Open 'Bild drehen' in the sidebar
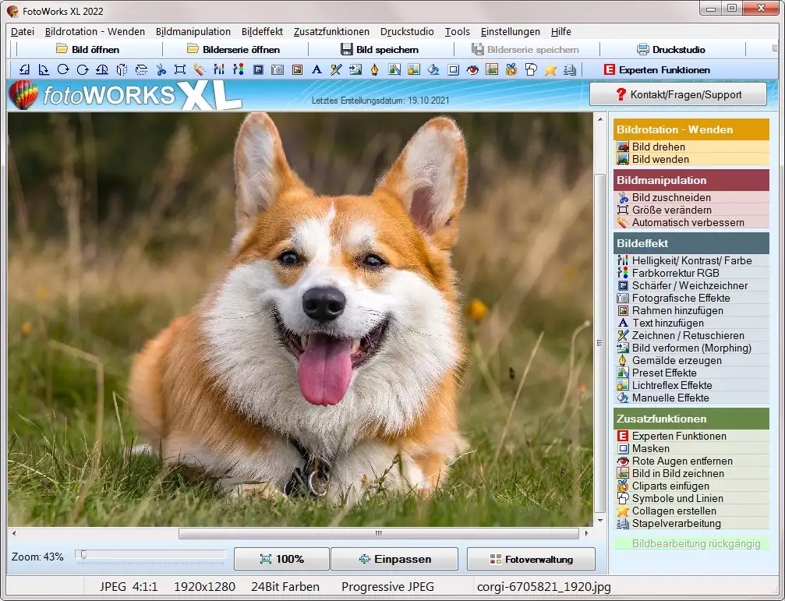 click(x=658, y=147)
